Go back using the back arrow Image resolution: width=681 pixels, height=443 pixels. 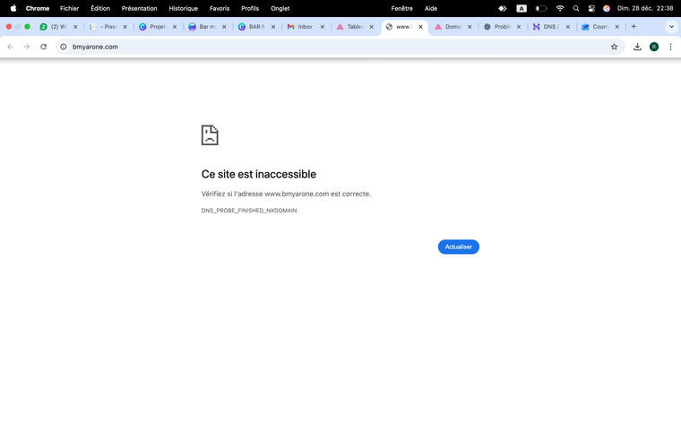coord(11,47)
